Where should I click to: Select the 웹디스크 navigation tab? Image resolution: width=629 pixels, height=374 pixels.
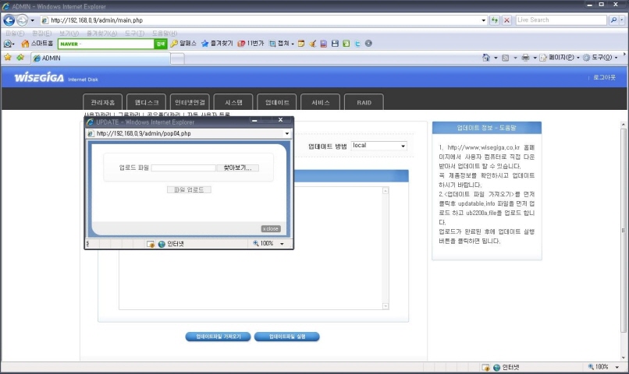(146, 102)
